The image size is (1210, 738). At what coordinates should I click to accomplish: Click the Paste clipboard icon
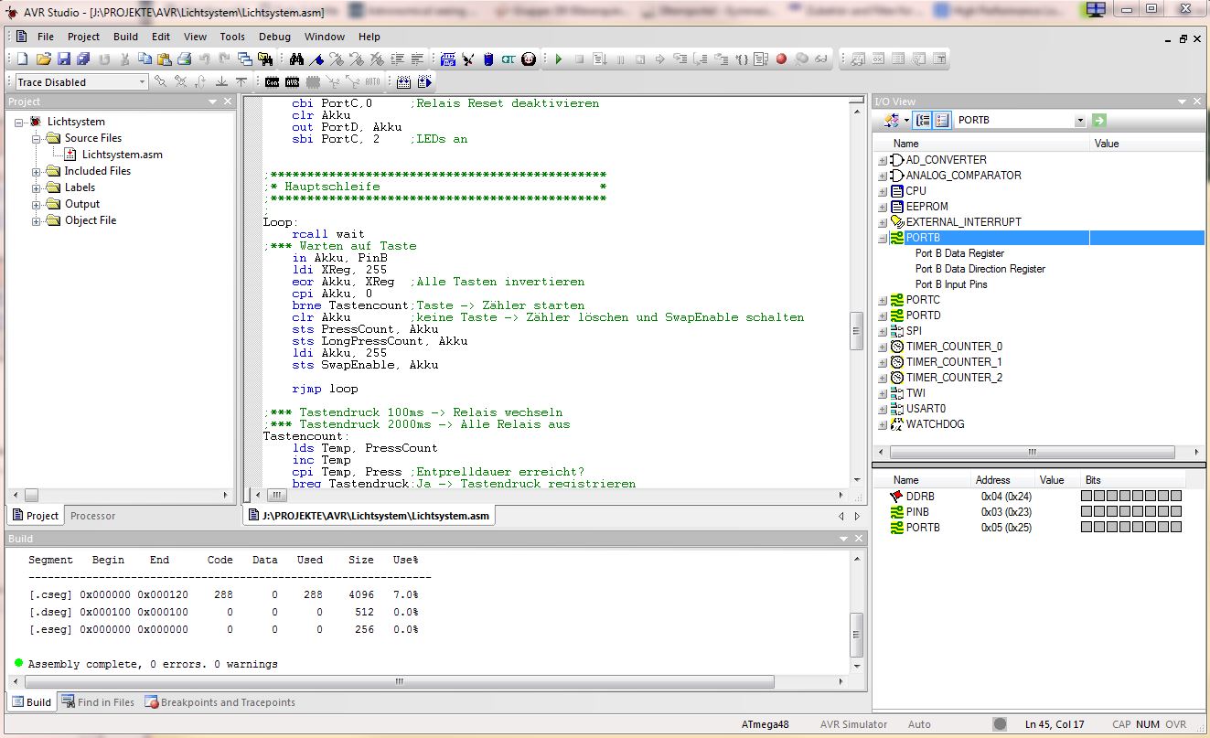(165, 59)
